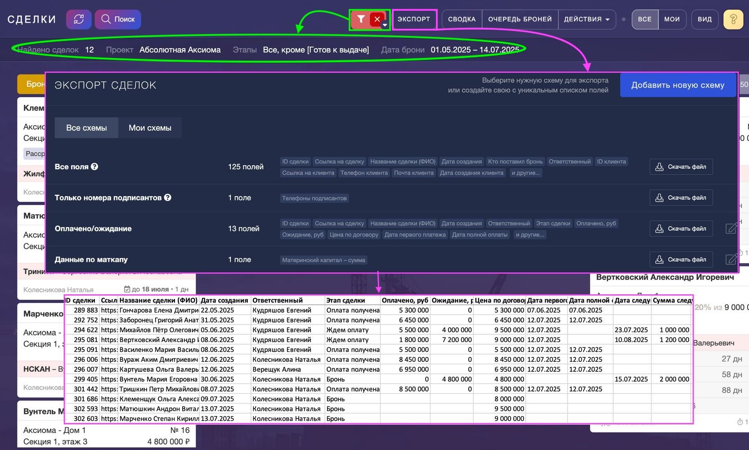Toggle to ВСЕ deals view

(x=645, y=19)
